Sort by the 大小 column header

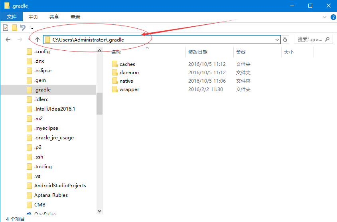[x=289, y=52]
